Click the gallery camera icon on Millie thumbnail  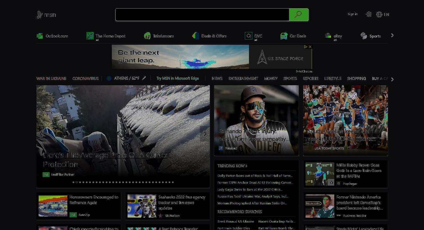tap(331, 183)
